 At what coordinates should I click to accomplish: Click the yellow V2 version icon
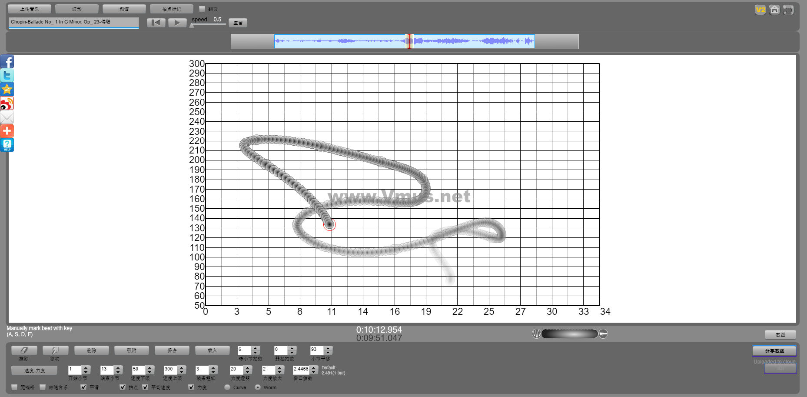(x=760, y=10)
